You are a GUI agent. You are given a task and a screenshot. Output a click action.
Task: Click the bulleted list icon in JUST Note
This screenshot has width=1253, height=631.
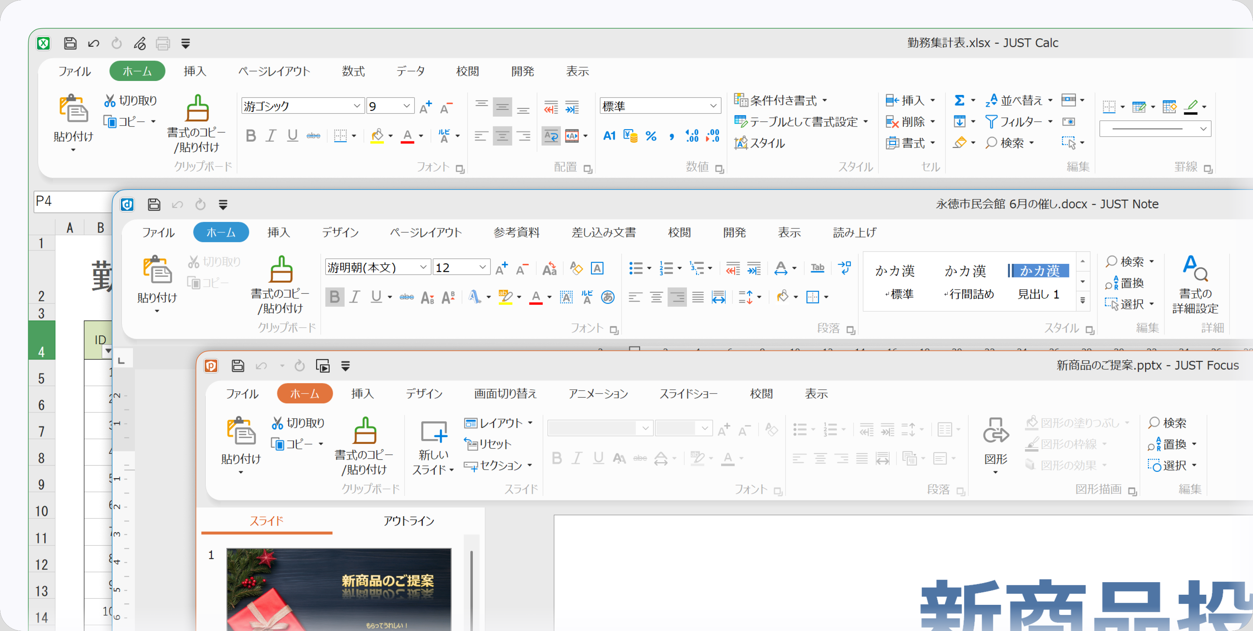(636, 268)
